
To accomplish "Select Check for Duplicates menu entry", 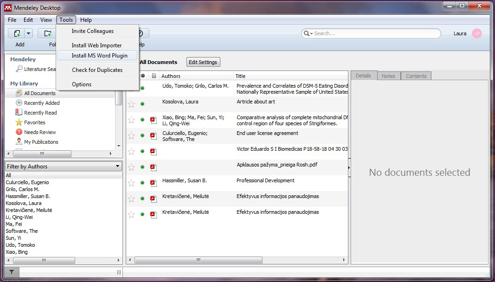I will pos(97,70).
